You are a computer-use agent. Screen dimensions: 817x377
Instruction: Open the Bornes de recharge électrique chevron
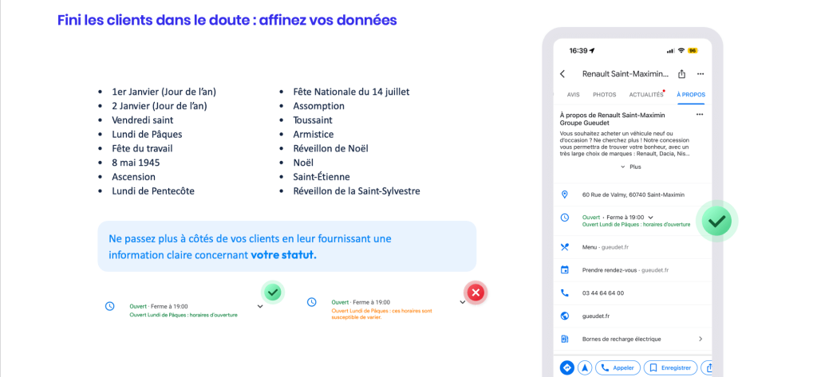[701, 339]
